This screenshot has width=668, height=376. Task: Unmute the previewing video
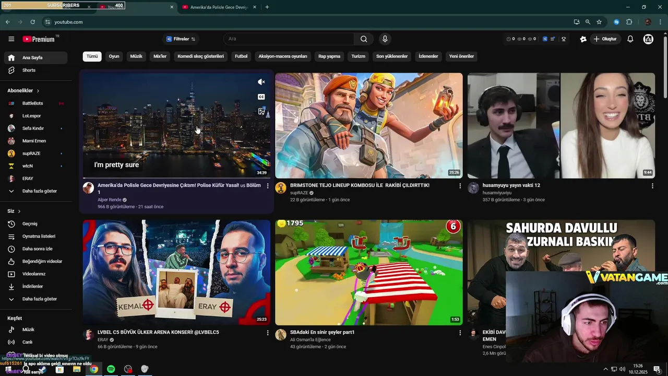click(261, 82)
